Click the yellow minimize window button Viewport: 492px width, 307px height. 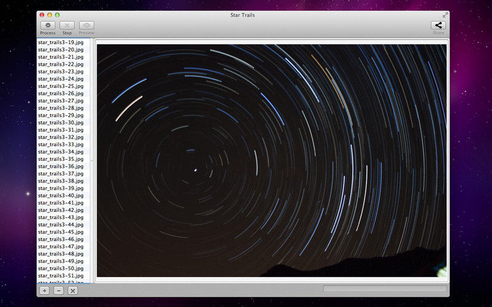pos(50,15)
